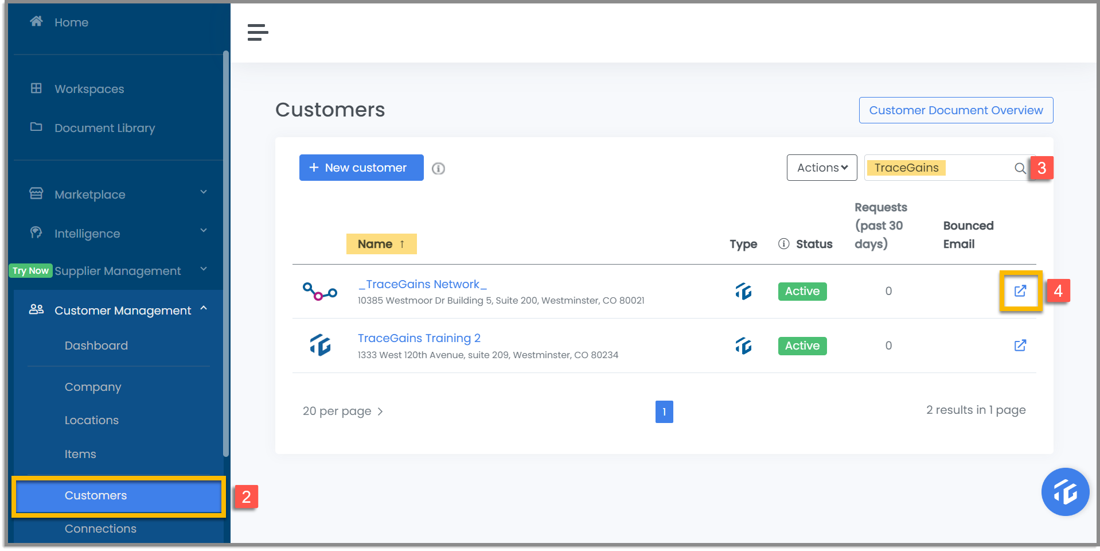Open the Actions dropdown
The height and width of the screenshot is (551, 1100).
tap(822, 168)
